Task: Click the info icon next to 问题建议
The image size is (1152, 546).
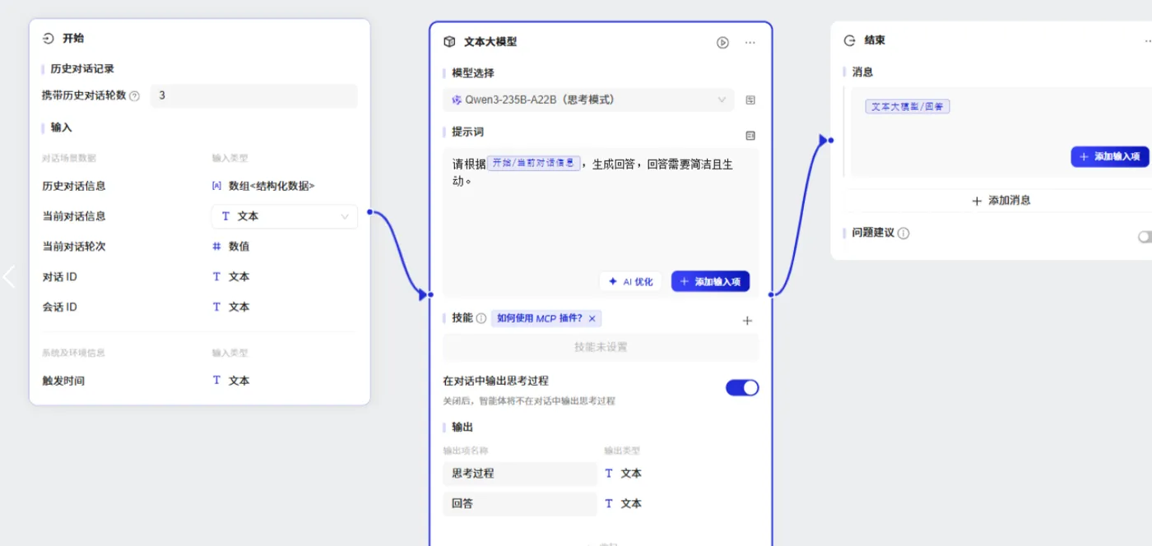Action: click(903, 233)
